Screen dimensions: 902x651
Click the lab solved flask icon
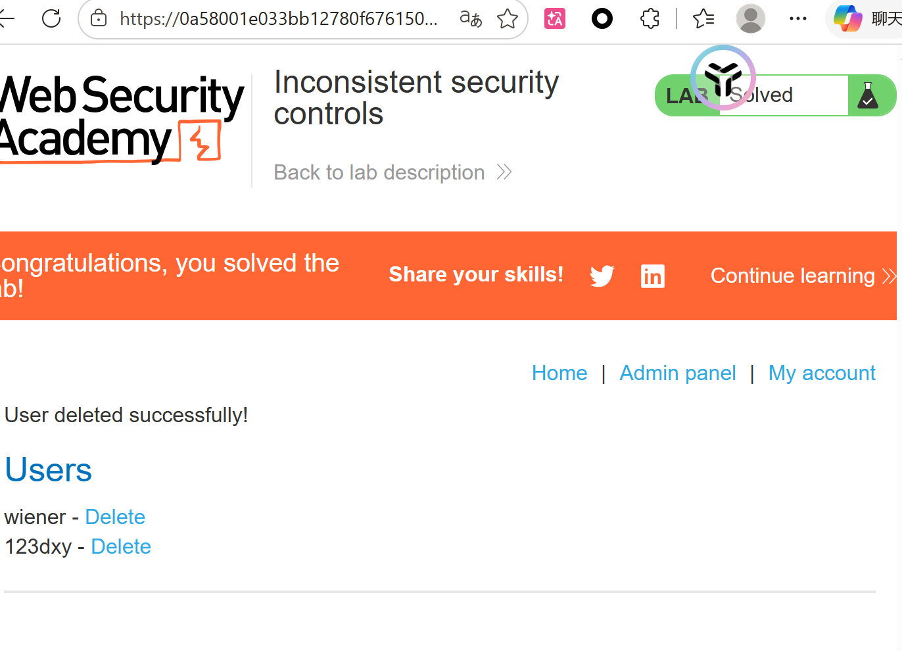(868, 95)
